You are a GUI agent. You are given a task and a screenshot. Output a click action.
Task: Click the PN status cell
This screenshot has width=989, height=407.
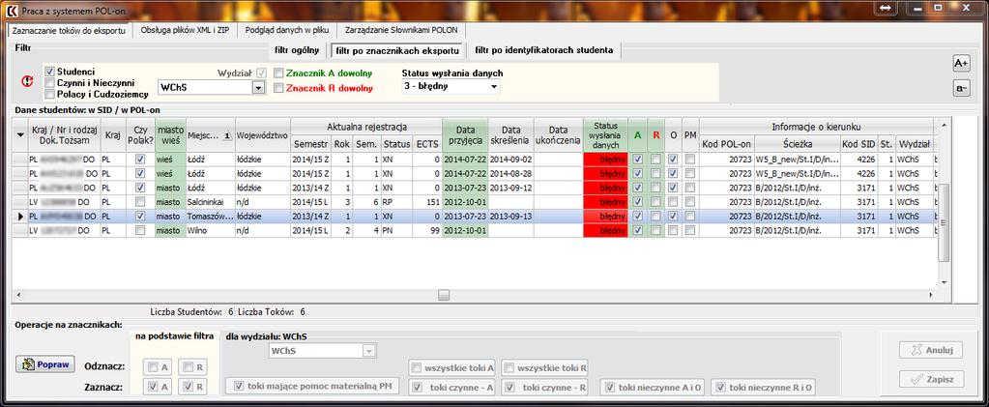coord(396,231)
